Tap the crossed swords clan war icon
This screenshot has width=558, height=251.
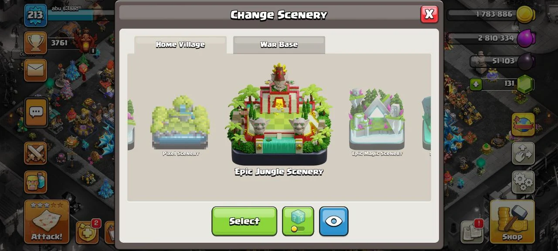point(35,153)
